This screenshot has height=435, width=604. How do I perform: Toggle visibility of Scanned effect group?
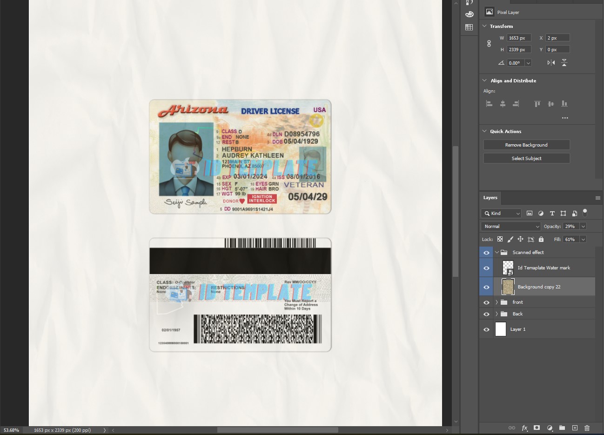[x=486, y=252]
